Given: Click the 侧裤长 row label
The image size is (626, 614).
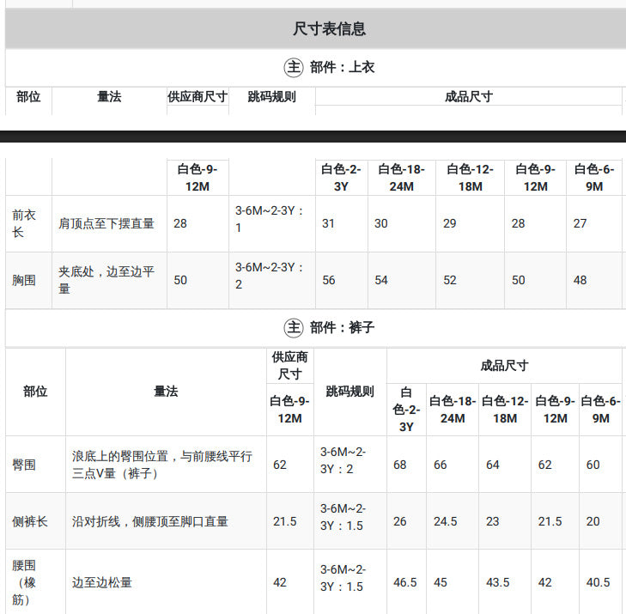Looking at the screenshot, I should 30,521.
